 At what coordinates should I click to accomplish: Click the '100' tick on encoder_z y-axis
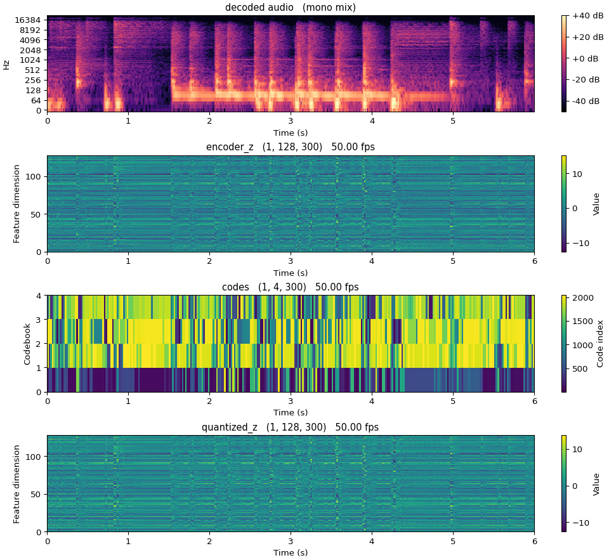34,177
